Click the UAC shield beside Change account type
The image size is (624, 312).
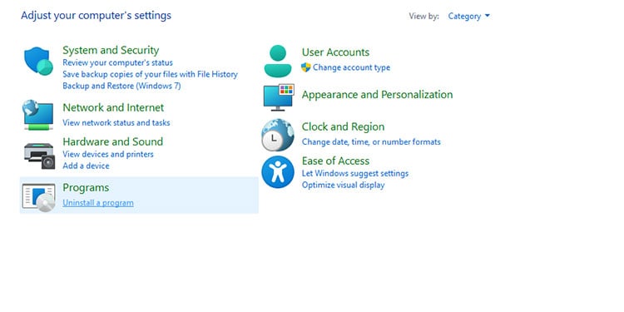tap(305, 67)
